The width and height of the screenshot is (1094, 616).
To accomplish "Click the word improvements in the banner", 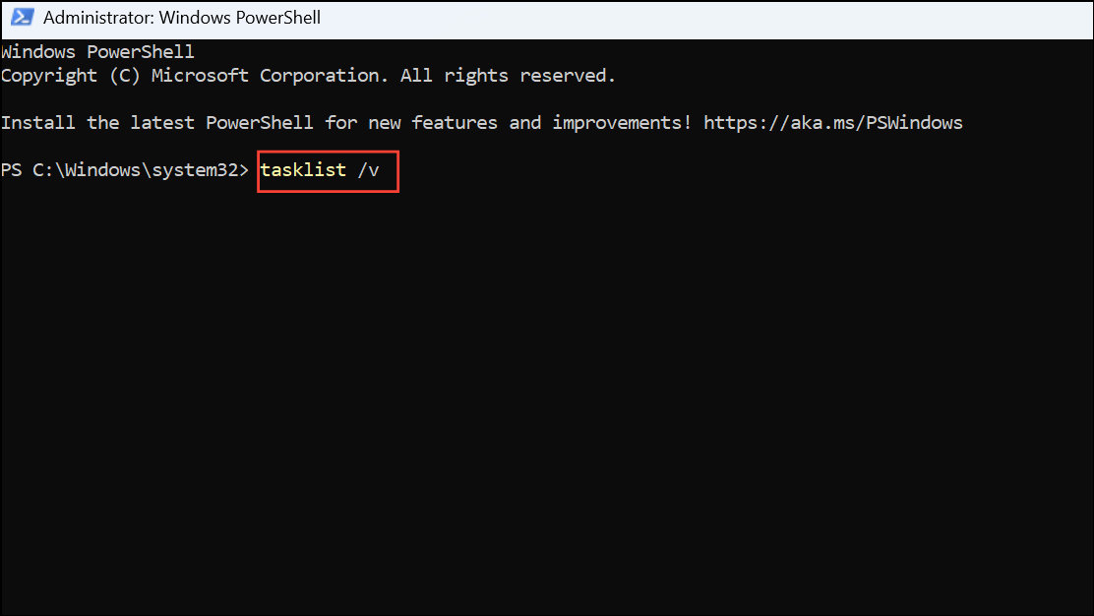I will (x=620, y=122).
